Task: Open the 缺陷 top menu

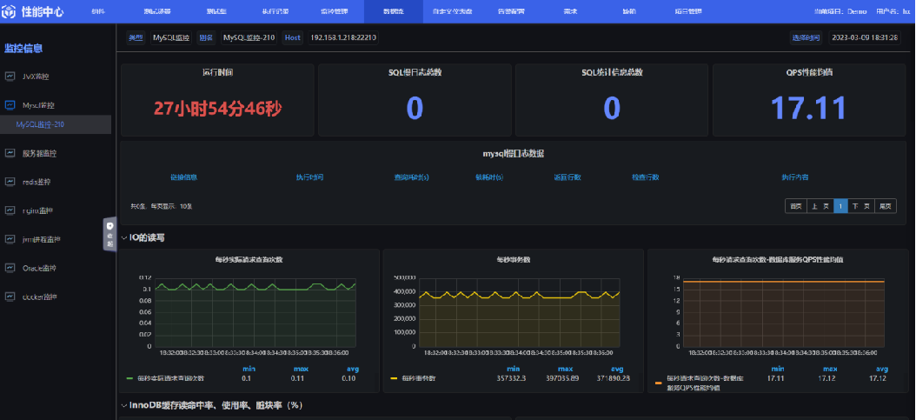Action: tap(629, 11)
